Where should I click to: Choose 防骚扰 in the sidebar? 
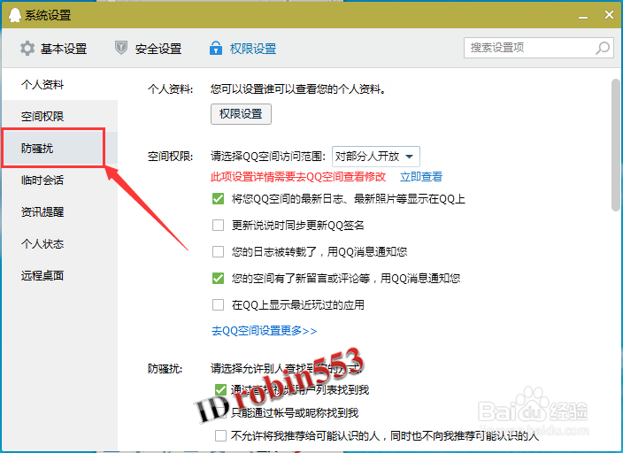click(x=59, y=148)
